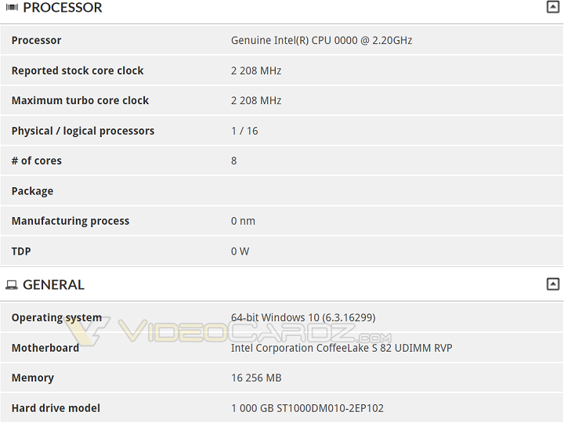
Task: Click the Manufacturing process label
Action: tap(70, 222)
